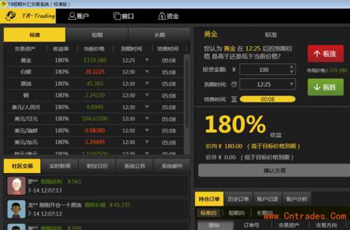Open the 12:25 expiry time dropdown

268,84
